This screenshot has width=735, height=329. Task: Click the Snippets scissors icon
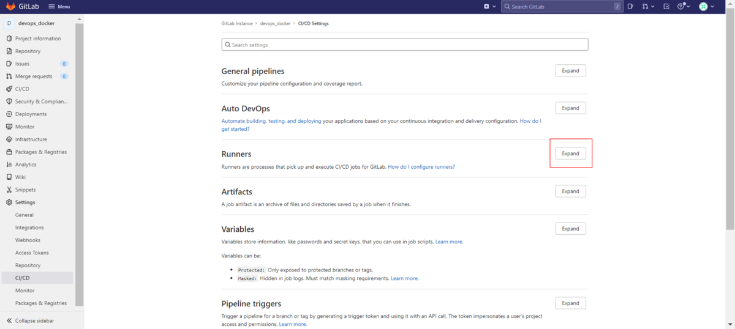point(9,190)
